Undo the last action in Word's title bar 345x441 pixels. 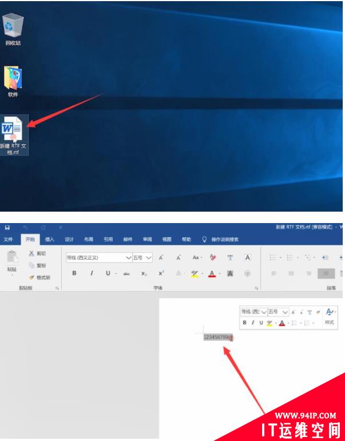[25, 228]
